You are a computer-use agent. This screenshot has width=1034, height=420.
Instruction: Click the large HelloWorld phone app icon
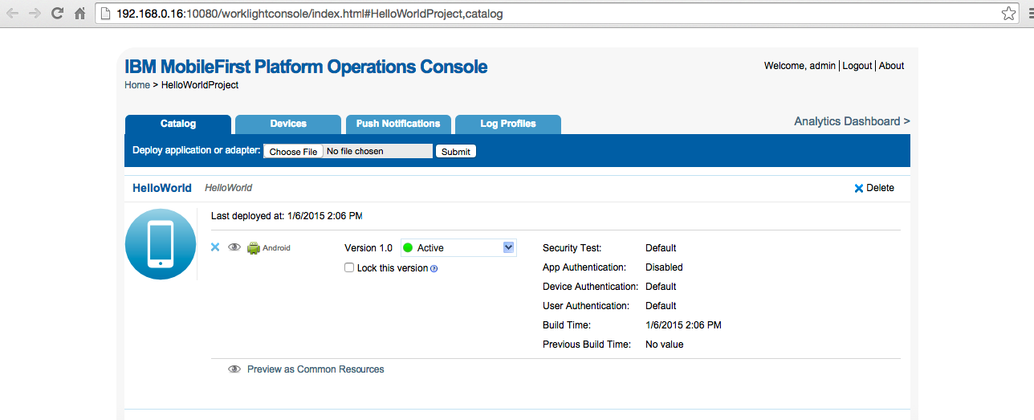click(x=161, y=244)
